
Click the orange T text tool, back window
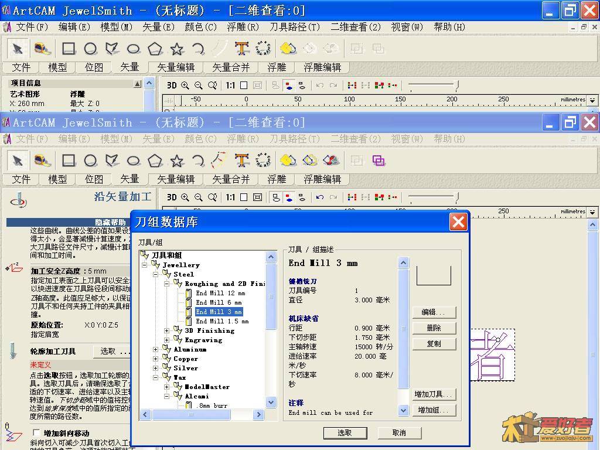click(241, 49)
